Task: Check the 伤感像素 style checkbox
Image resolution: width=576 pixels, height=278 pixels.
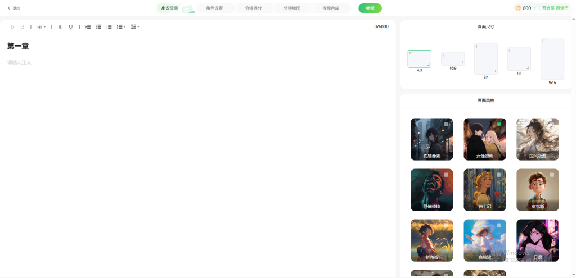Action: point(446,124)
